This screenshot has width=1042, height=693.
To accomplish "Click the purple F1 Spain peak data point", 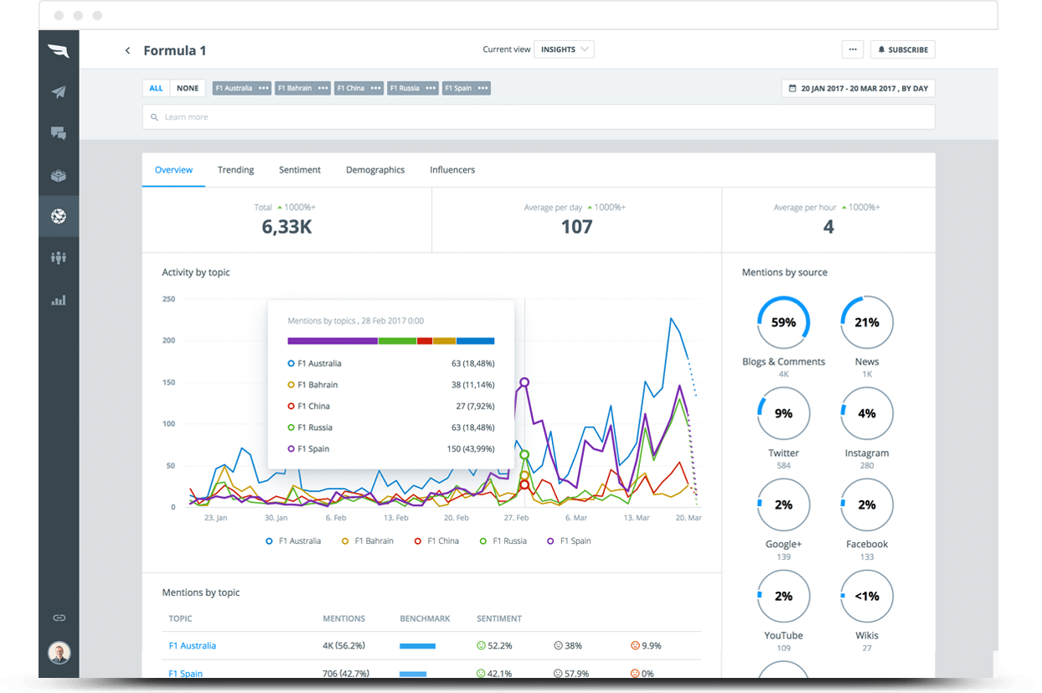I will point(525,382).
